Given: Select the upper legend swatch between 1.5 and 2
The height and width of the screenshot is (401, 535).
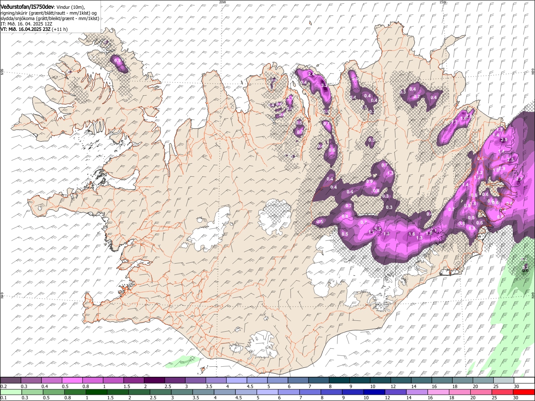Looking at the screenshot, I should tap(134, 380).
